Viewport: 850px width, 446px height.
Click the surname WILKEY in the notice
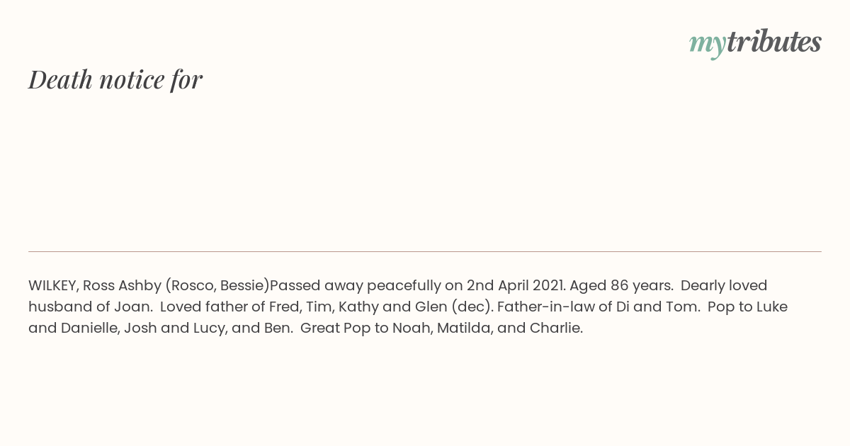(x=54, y=285)
